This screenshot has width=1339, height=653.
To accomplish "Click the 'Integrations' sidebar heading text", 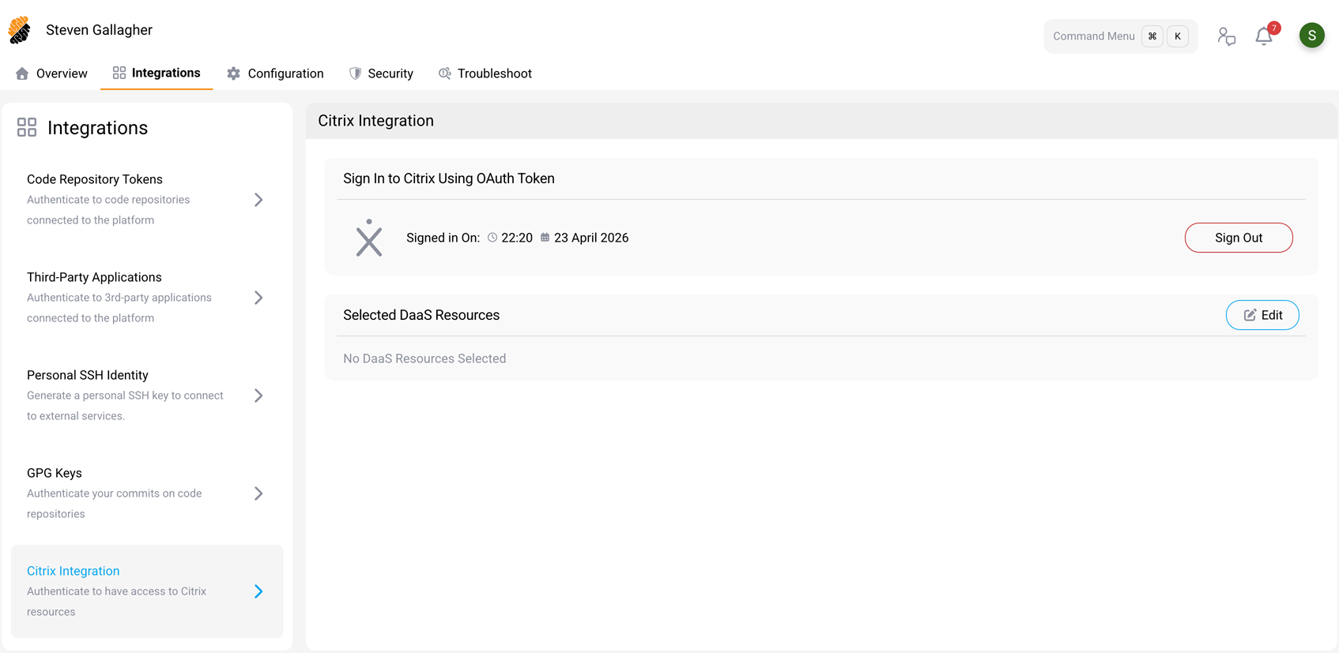I will pos(97,128).
